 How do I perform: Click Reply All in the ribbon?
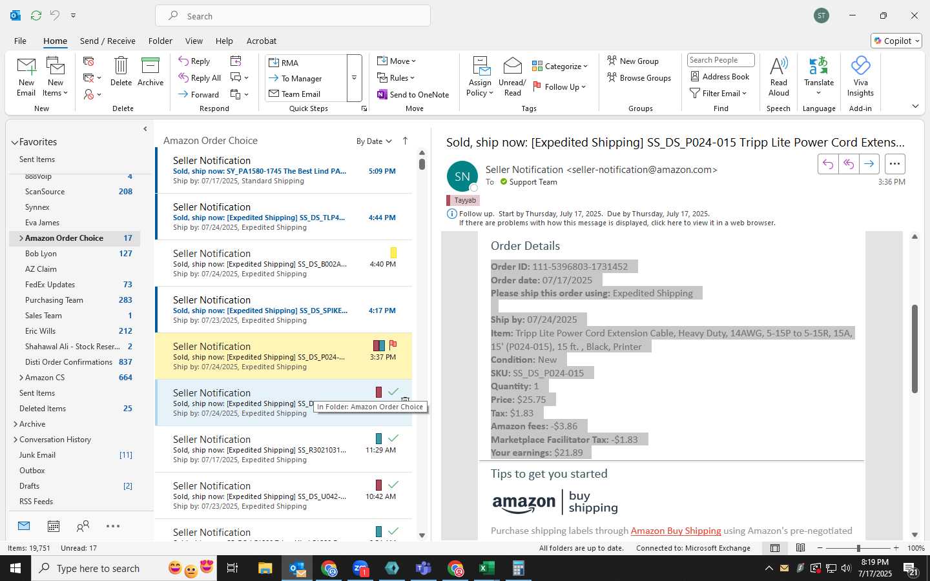coord(200,78)
